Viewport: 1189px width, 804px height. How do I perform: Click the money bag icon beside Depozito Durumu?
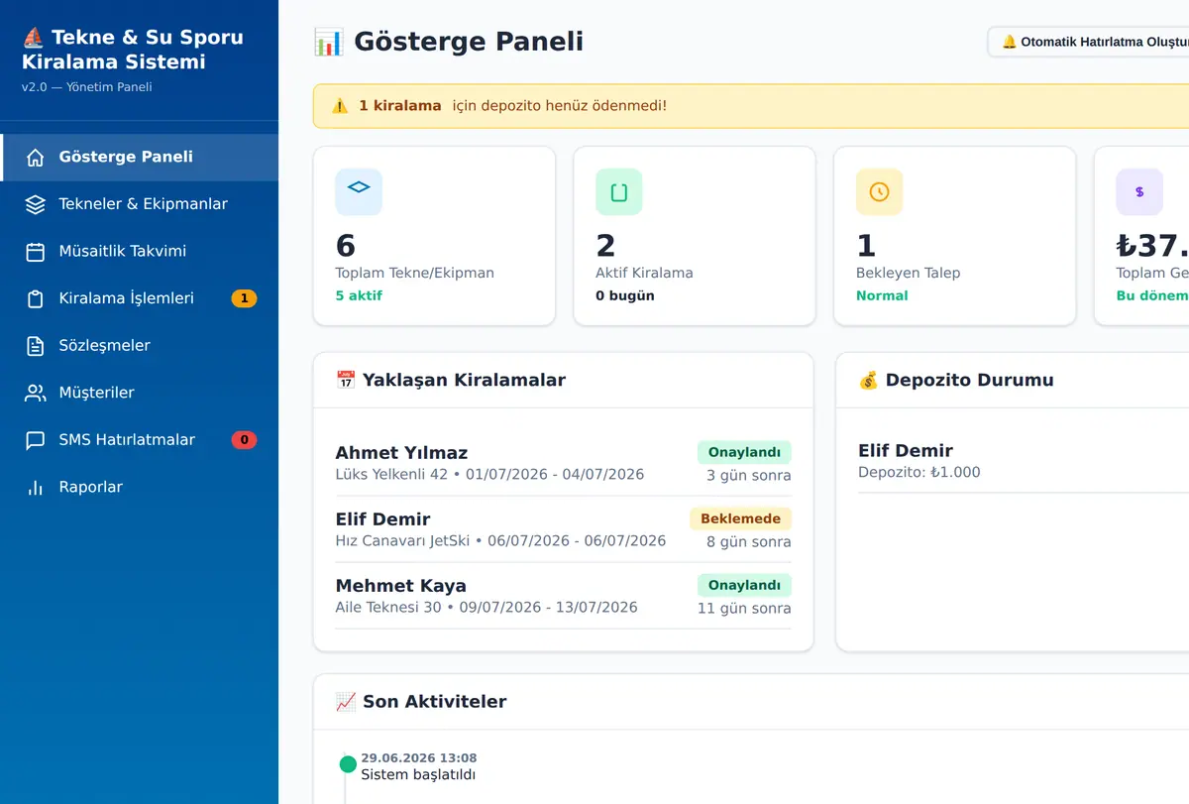pos(868,380)
